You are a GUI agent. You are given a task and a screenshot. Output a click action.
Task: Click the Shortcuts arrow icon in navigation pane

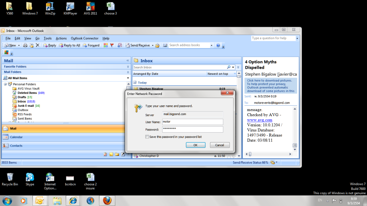click(x=123, y=154)
